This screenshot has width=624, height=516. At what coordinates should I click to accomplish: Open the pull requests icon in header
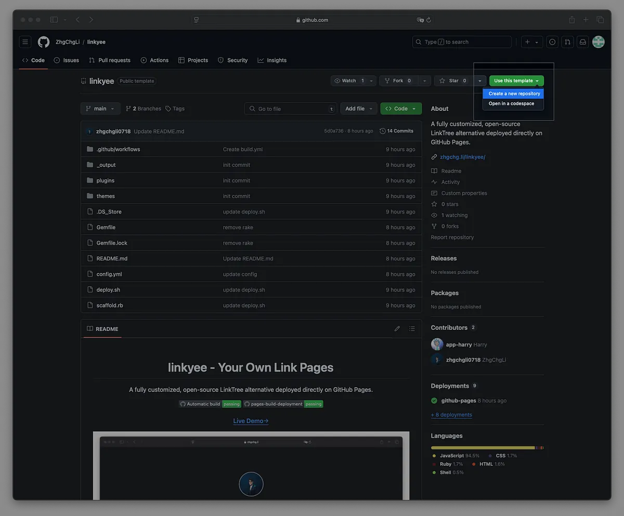pos(567,42)
